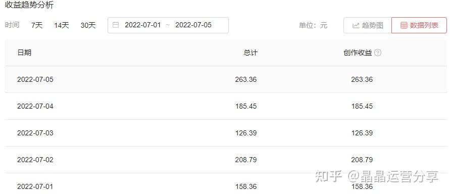Click the 208.79 创作收益 value

(x=362, y=160)
